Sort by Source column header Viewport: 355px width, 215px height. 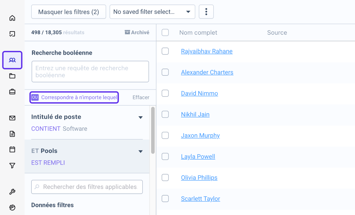coord(277,32)
